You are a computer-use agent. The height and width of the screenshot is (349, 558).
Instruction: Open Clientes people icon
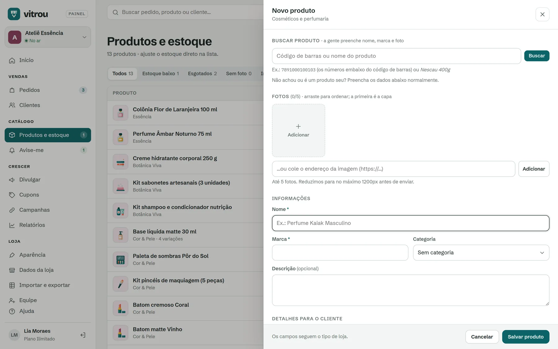click(x=12, y=105)
